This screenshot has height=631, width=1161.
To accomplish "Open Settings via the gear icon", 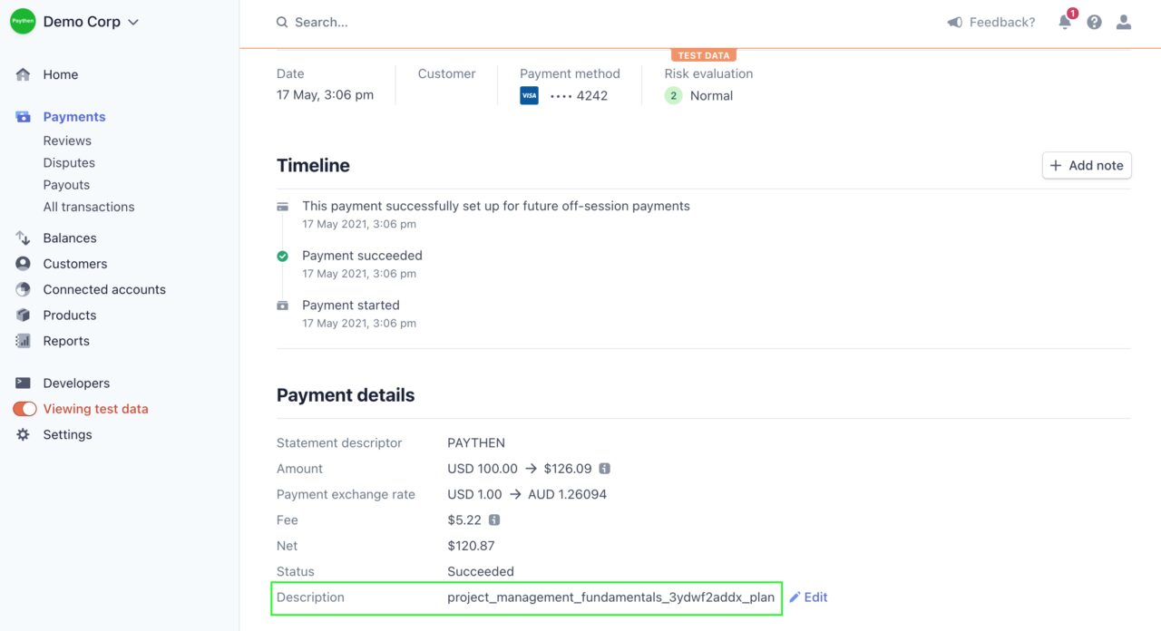I will click(x=23, y=434).
